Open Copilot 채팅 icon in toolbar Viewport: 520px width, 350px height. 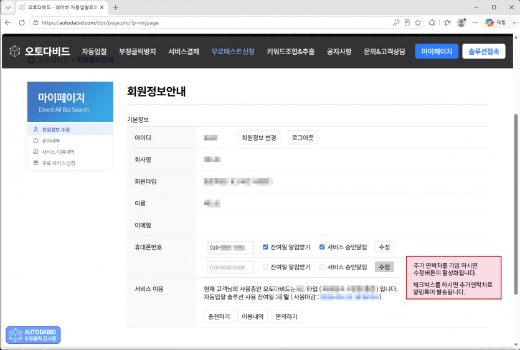pos(489,22)
